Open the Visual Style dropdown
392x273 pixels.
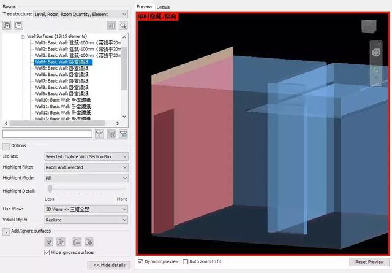86,220
